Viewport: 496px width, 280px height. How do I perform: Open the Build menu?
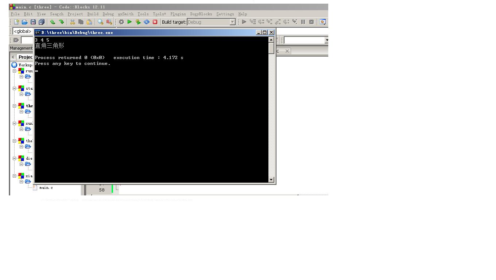(93, 14)
